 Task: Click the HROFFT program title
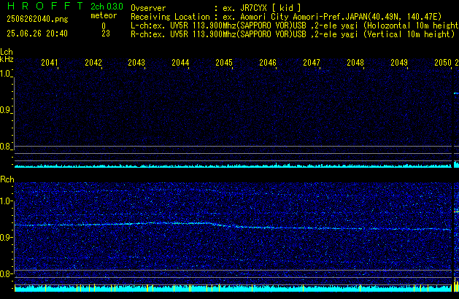pos(45,6)
